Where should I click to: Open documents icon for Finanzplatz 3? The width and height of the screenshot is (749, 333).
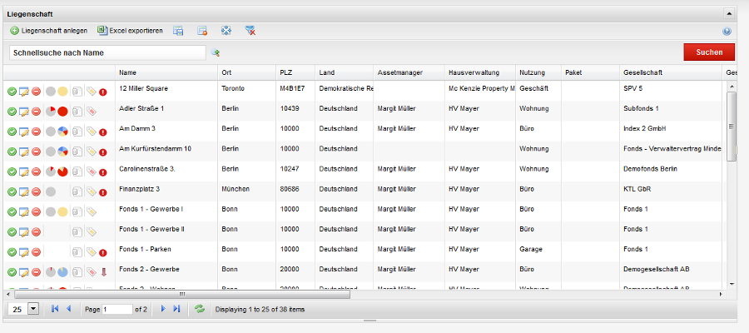pyautogui.click(x=77, y=191)
